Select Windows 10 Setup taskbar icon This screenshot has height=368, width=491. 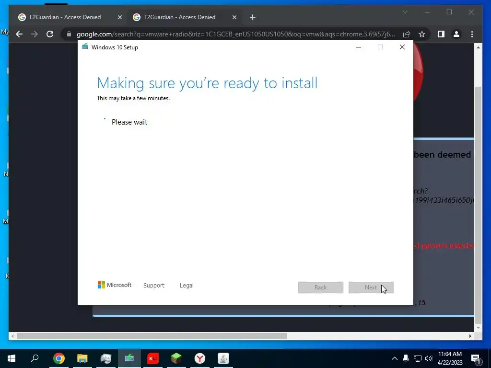[129, 358]
